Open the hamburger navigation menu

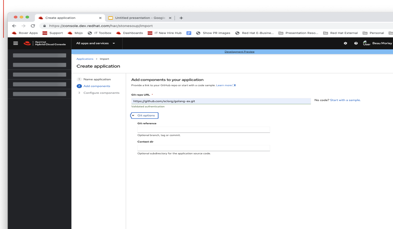pos(16,43)
